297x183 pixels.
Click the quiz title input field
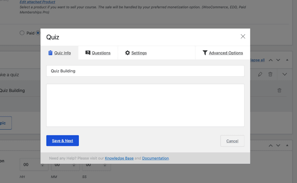click(145, 71)
